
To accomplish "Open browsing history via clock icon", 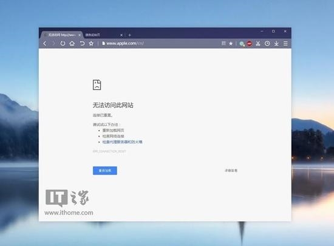I will [267, 44].
